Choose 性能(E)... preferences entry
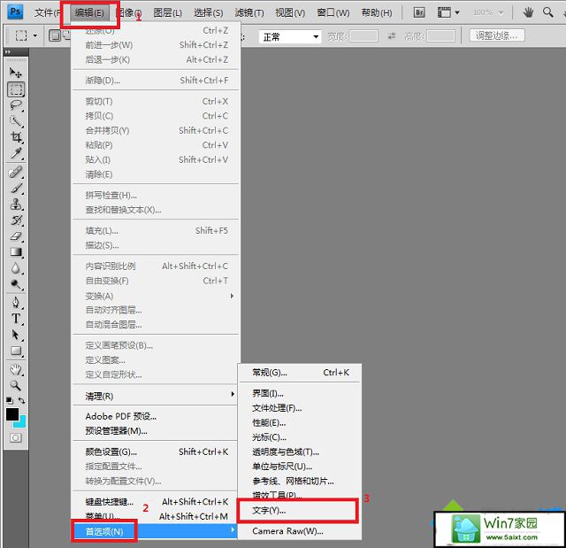566x548 pixels. tap(299, 422)
